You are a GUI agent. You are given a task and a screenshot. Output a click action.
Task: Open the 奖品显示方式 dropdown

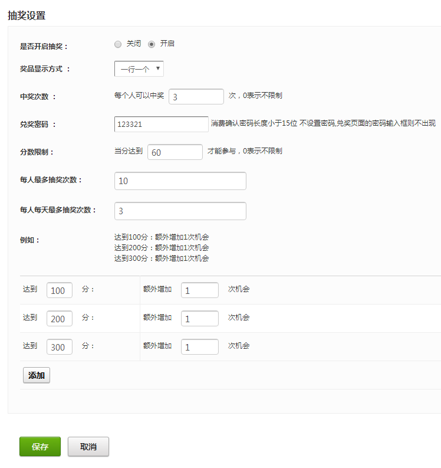(x=139, y=69)
